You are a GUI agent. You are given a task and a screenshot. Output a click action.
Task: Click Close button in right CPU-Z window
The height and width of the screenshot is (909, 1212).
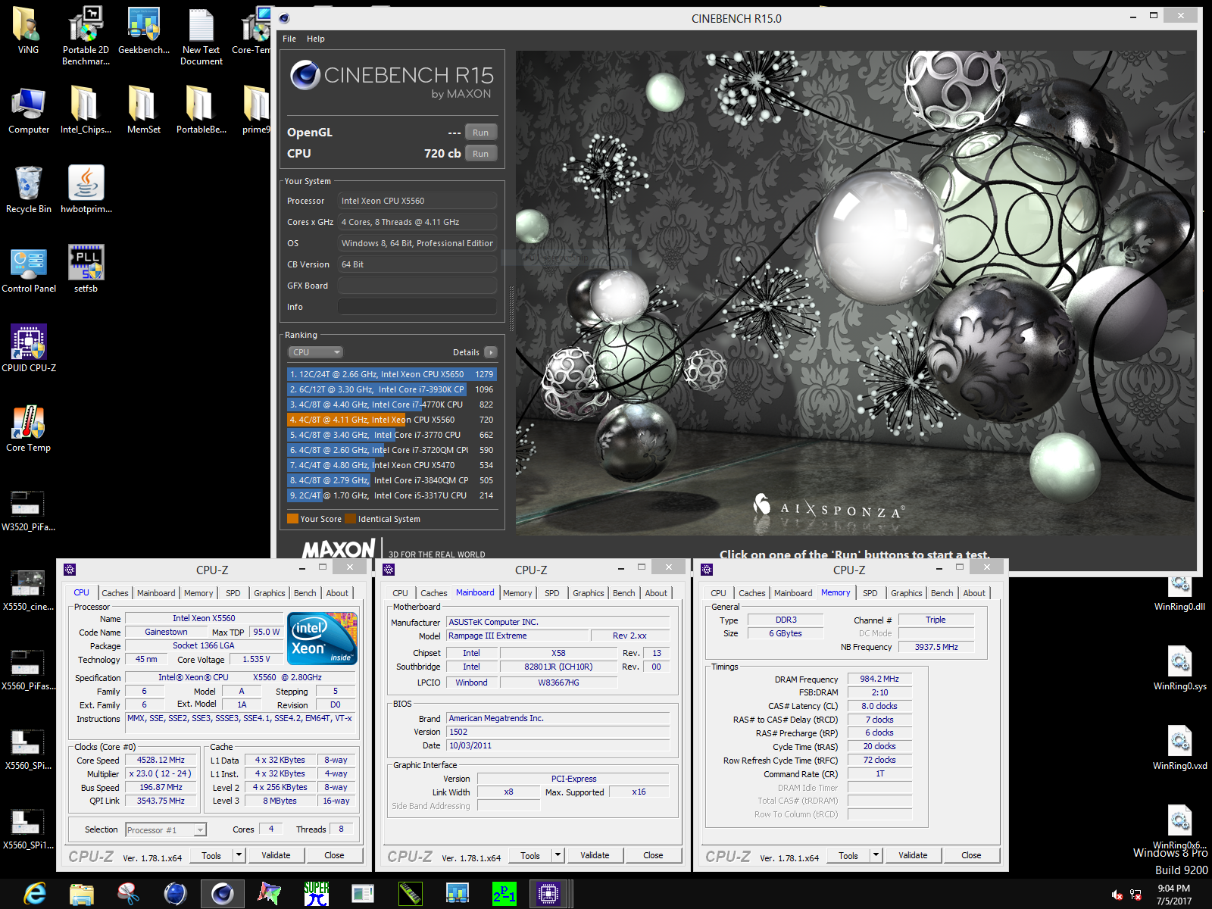point(971,855)
